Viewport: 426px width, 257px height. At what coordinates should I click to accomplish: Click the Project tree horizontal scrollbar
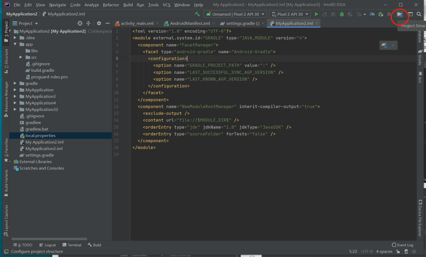pos(49,239)
